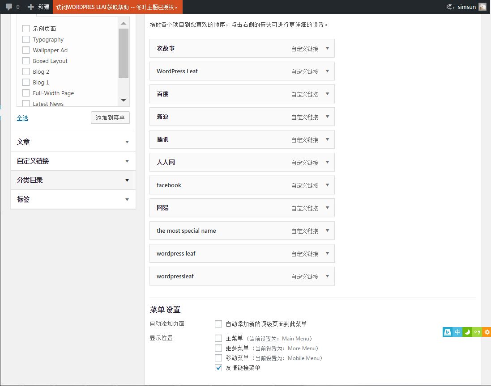Viewport: 491px width, 386px height.
Task: Check the 主菜单 display location checkbox
Action: (x=218, y=338)
